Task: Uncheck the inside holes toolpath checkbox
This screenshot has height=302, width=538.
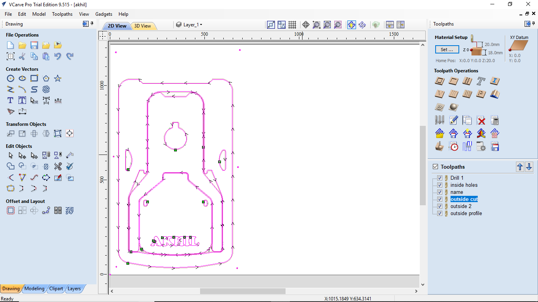Action: [440, 185]
